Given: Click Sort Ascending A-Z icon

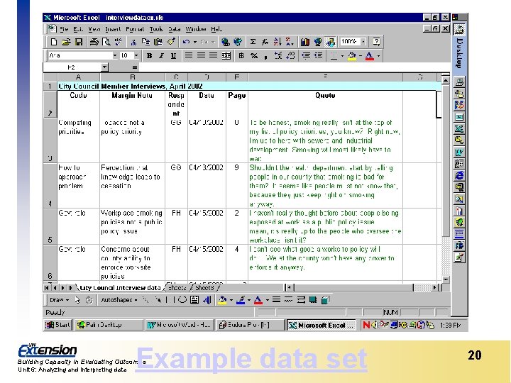Looking at the screenshot, I should tap(278, 42).
